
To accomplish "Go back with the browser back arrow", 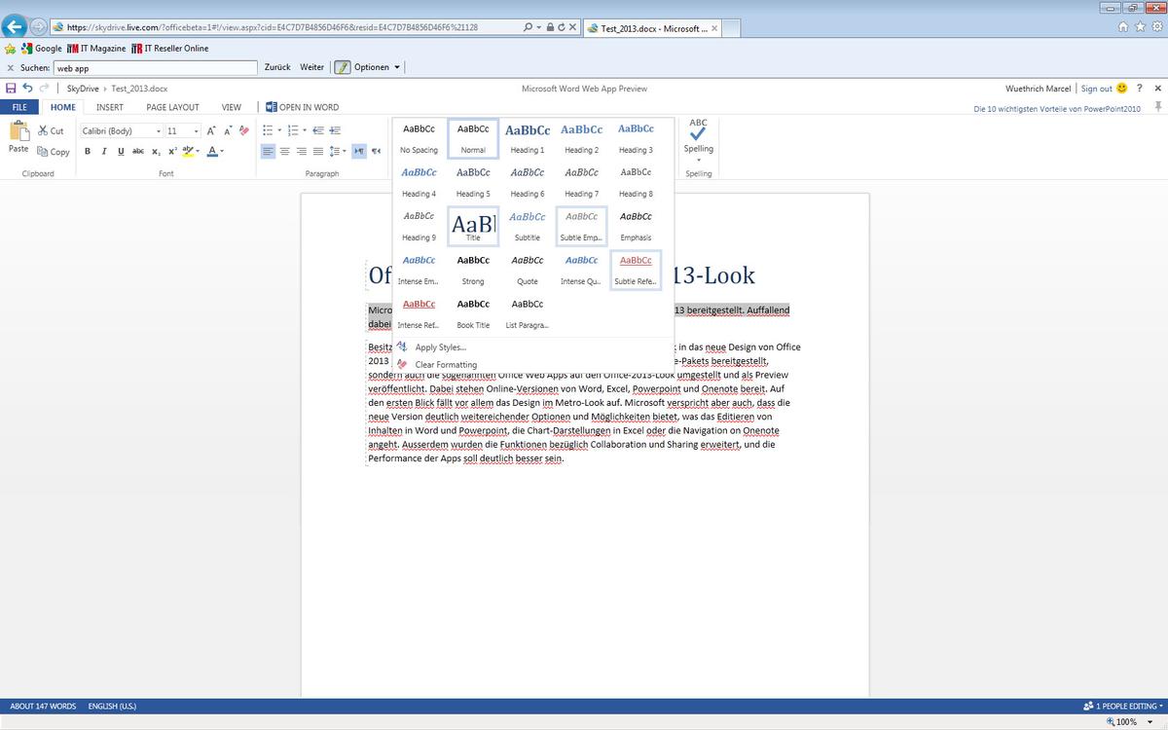I will (x=15, y=27).
